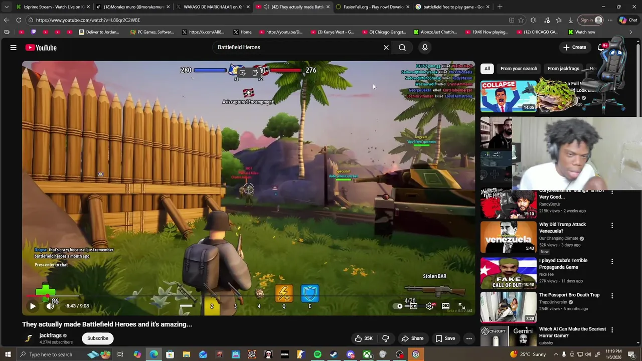Image resolution: width=642 pixels, height=361 pixels.
Task: Switch to theater mode view
Action: pos(445,306)
